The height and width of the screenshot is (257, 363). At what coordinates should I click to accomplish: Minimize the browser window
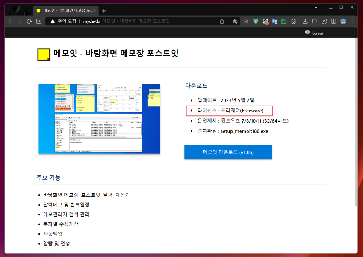(331, 7)
